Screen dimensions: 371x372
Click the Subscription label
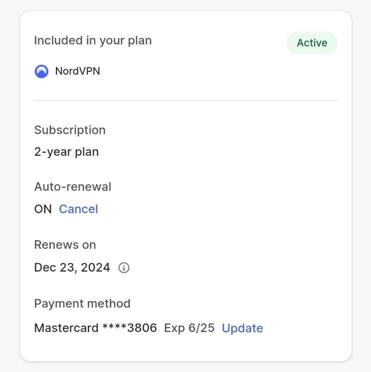(70, 130)
